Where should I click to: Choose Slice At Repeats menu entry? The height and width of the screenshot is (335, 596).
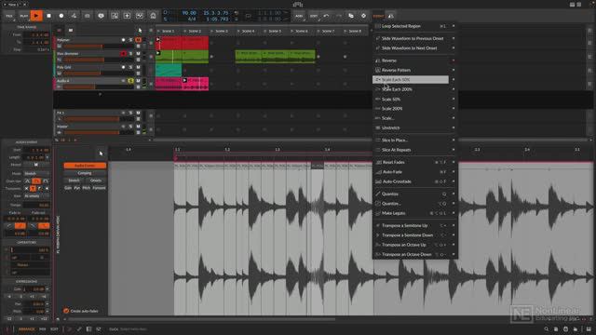(x=415, y=150)
